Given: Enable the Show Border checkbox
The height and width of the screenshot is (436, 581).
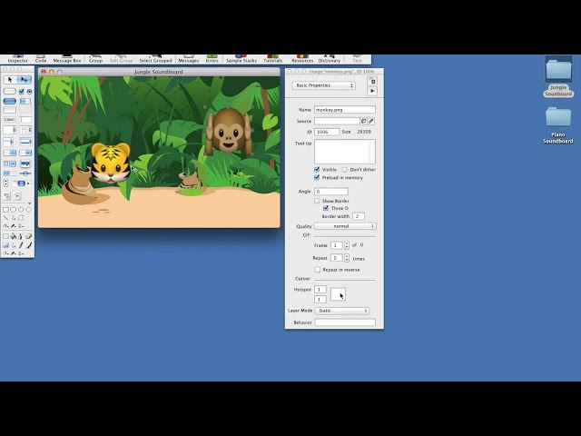Looking at the screenshot, I should coord(317,201).
